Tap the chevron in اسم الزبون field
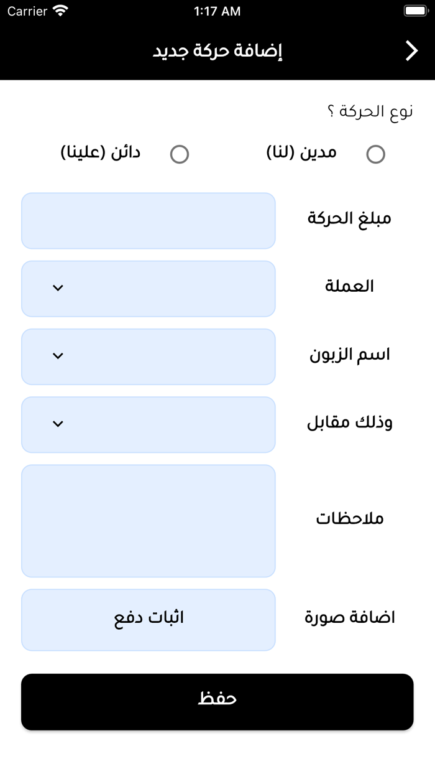435x774 pixels. pyautogui.click(x=59, y=356)
